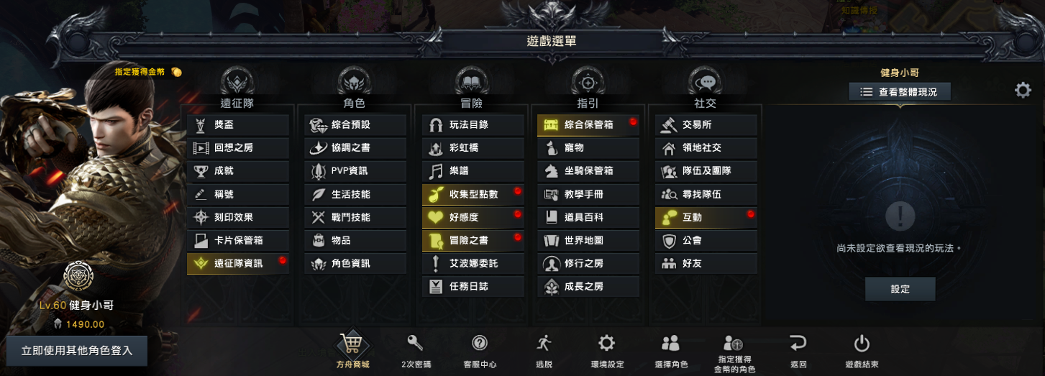1045x376 pixels.
Task: Click the 健身小哥 character emblem badge
Action: pos(76,277)
